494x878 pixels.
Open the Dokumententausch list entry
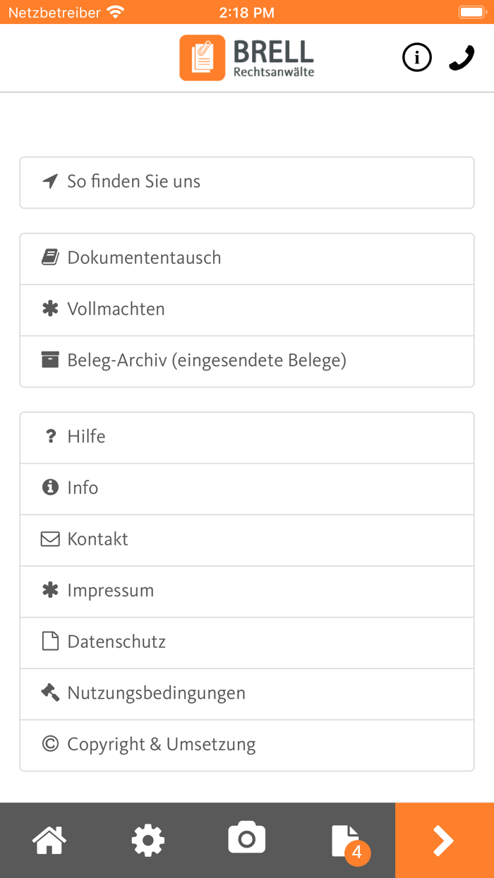[x=144, y=258]
